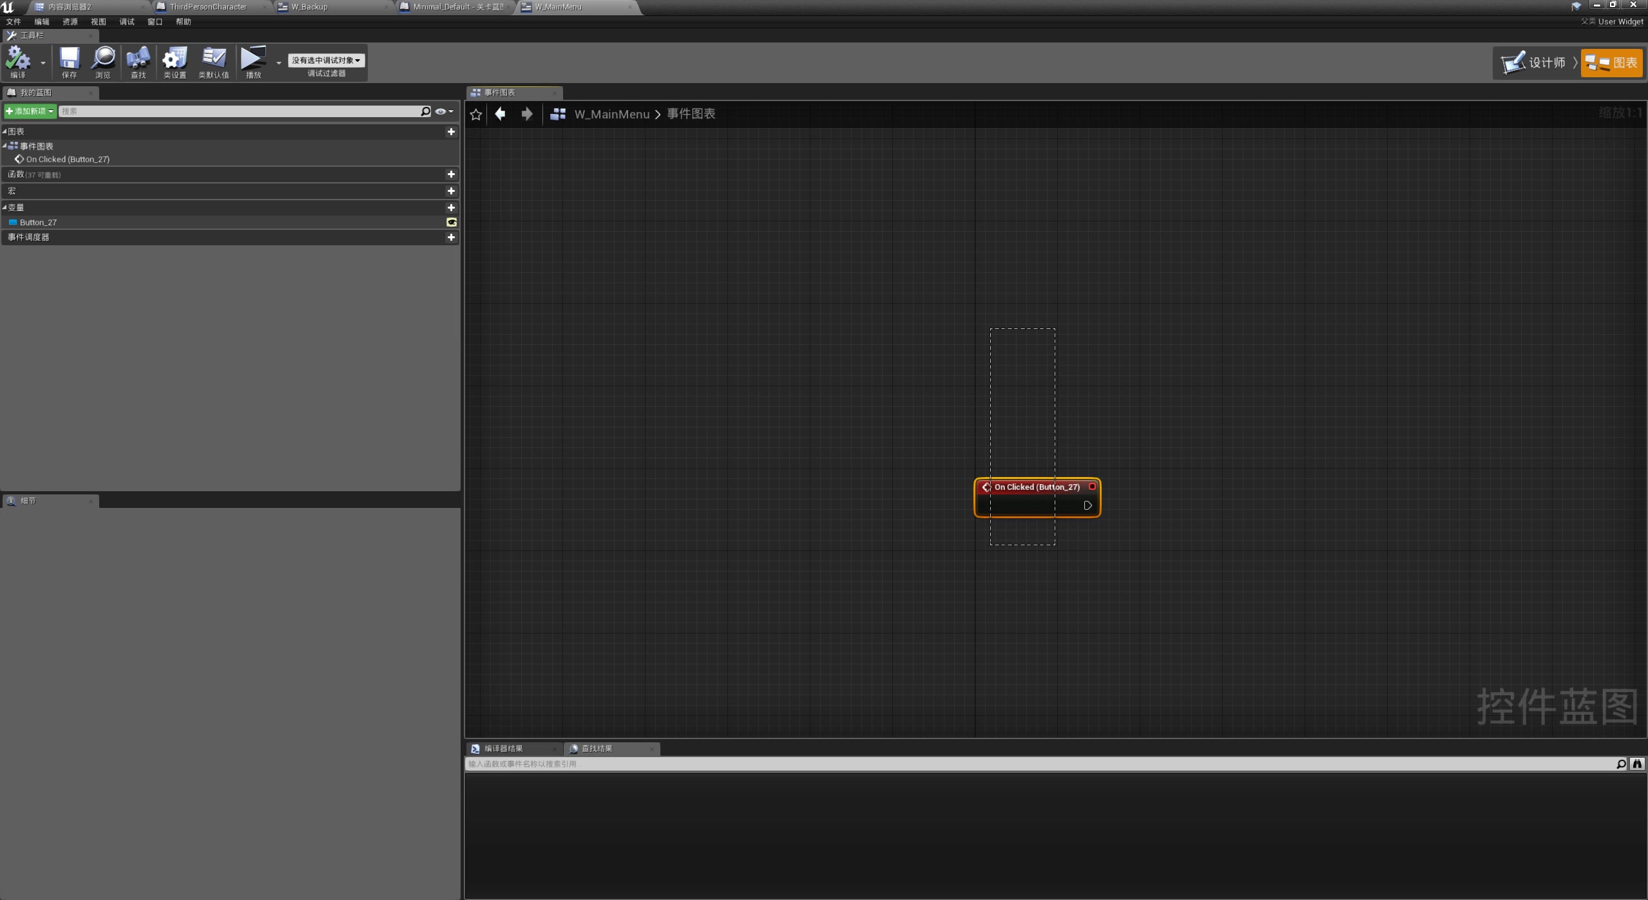
Task: Click the red delegate pin on node
Action: (1092, 487)
